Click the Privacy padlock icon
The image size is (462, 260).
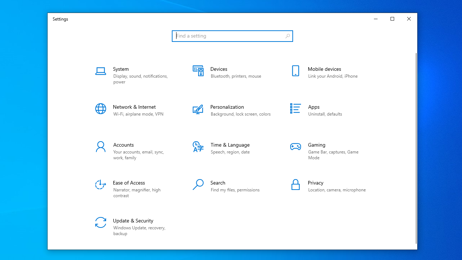point(295,185)
